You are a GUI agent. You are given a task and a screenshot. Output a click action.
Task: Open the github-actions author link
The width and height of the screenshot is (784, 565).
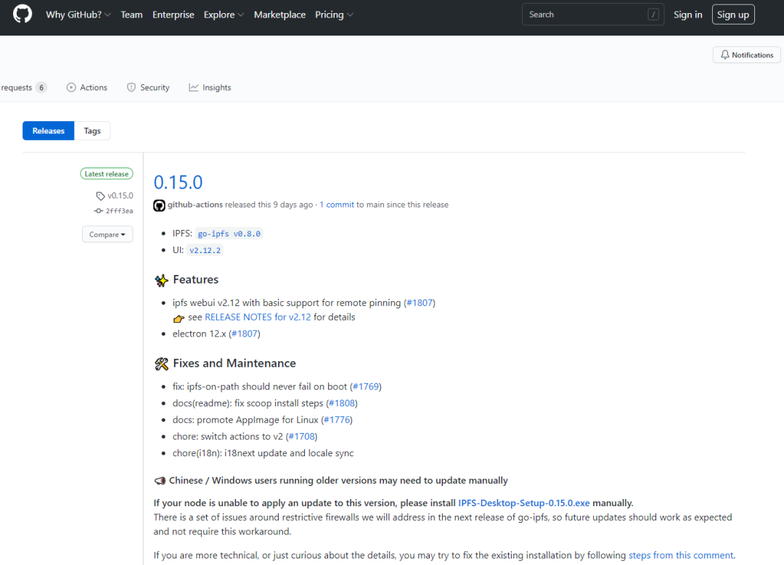(x=195, y=205)
